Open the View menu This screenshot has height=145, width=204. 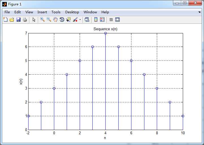[x=29, y=12]
